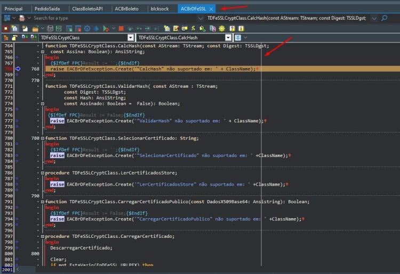Toggle breakpoint on line 766
This screenshot has height=274, width=400.
point(17,57)
